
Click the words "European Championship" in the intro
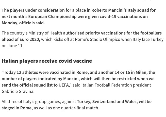52,16
